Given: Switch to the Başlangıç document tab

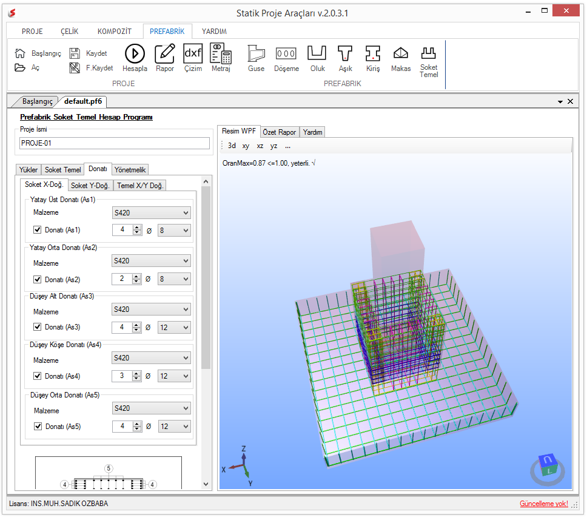Looking at the screenshot, I should pos(37,101).
